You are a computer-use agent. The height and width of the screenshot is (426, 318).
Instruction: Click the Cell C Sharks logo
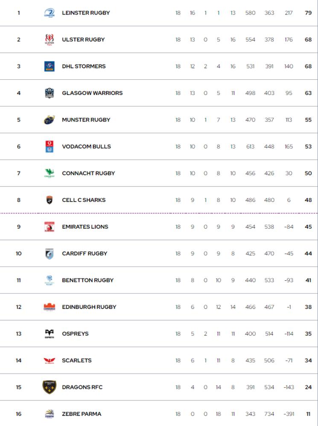[x=50, y=200]
